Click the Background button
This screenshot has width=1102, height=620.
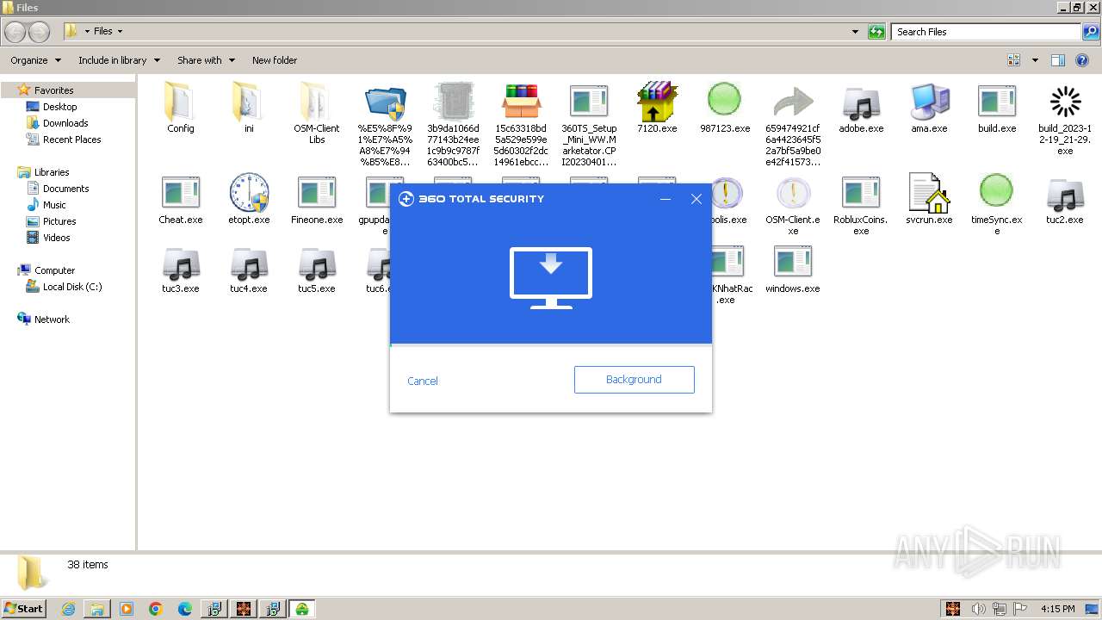pyautogui.click(x=635, y=380)
